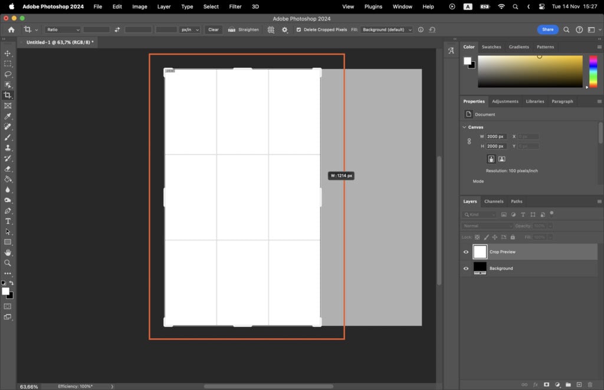Viewport: 604px width, 390px height.
Task: Click the Straighten button in options bar
Action: [x=244, y=29]
